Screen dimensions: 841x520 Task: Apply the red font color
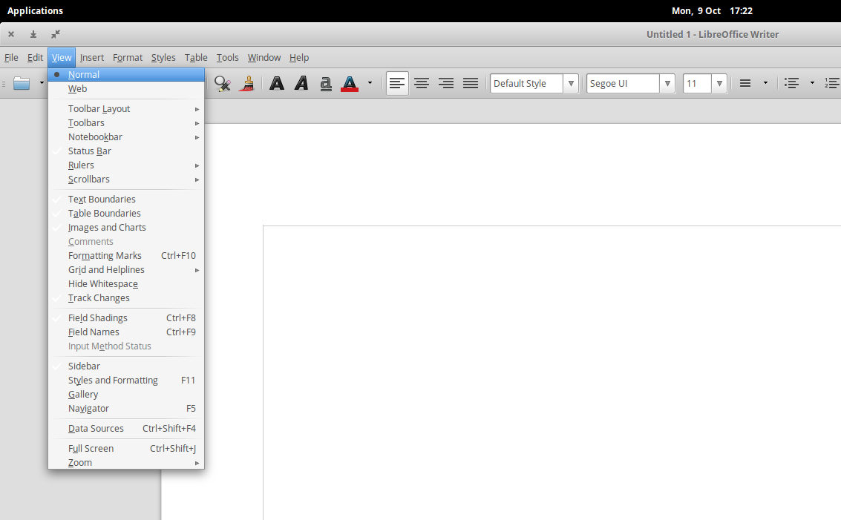coord(350,83)
